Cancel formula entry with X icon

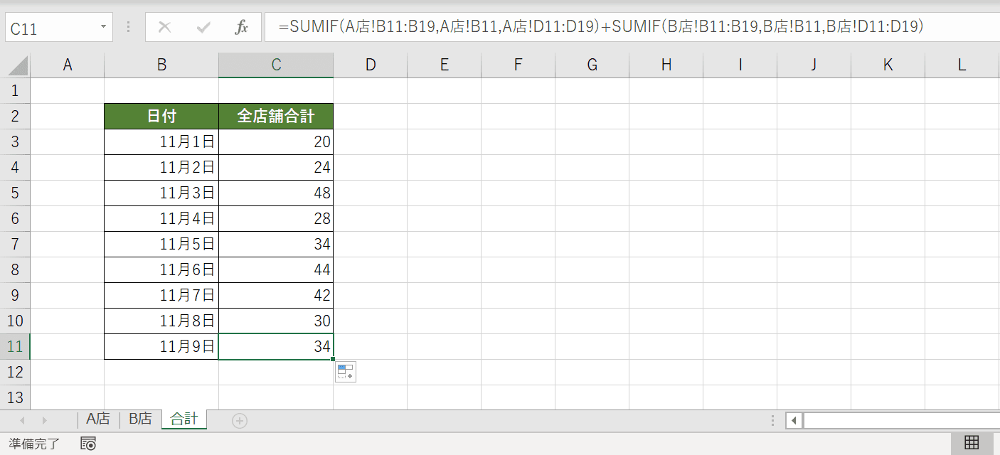164,28
